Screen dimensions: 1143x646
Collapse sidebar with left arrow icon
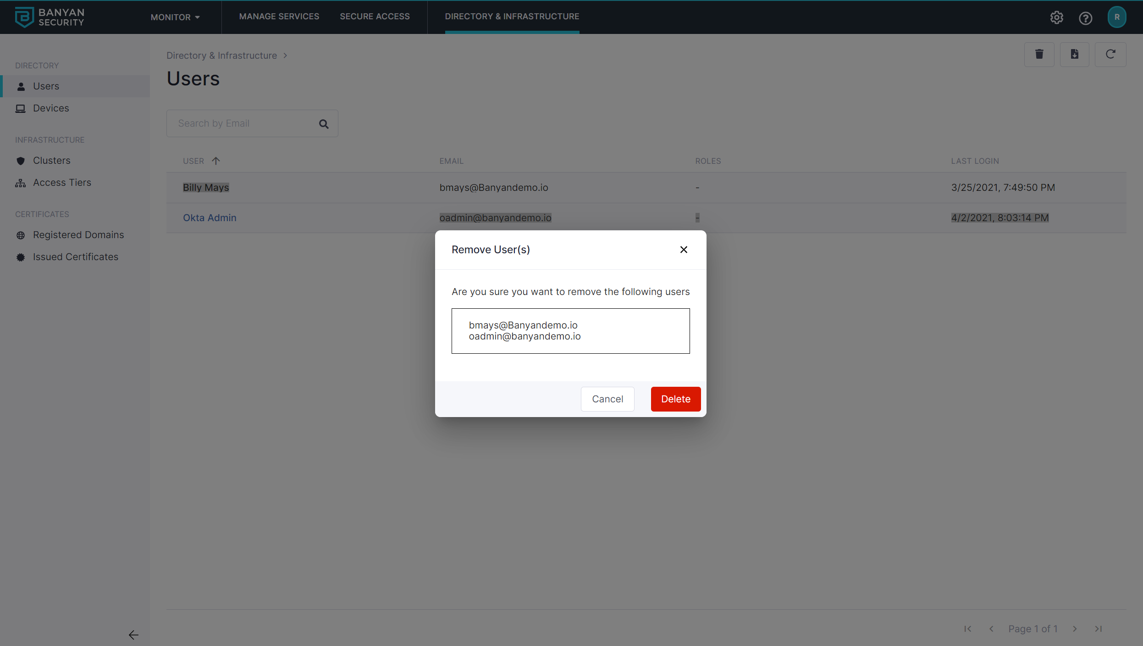(133, 635)
